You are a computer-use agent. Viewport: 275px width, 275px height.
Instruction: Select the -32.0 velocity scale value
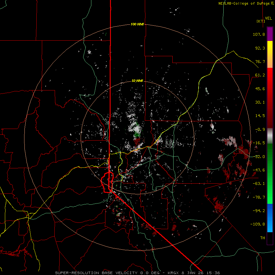[259, 157]
